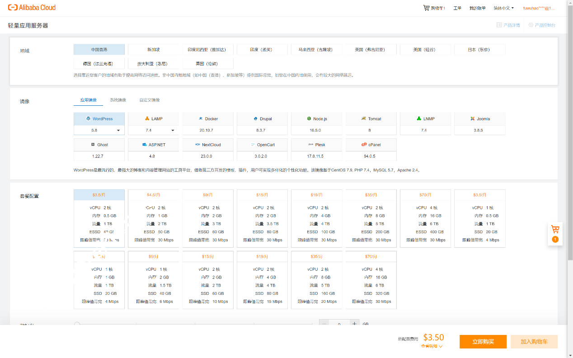This screenshot has height=358, width=573.
Task: Select the LAMP image icon
Action: 147,118
